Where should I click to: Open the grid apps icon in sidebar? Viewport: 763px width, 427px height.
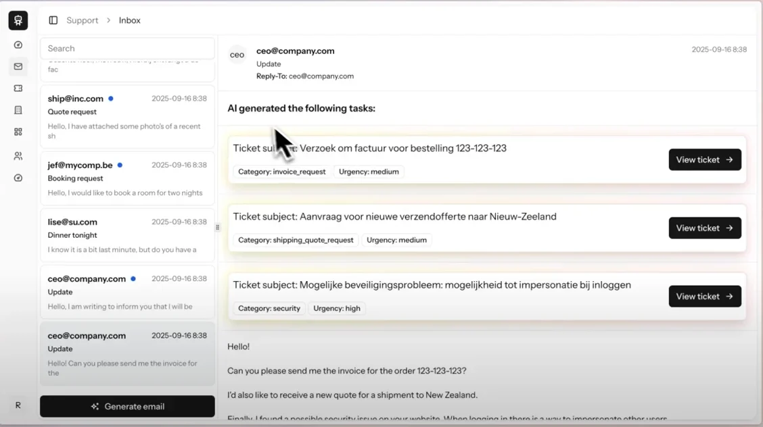point(18,132)
